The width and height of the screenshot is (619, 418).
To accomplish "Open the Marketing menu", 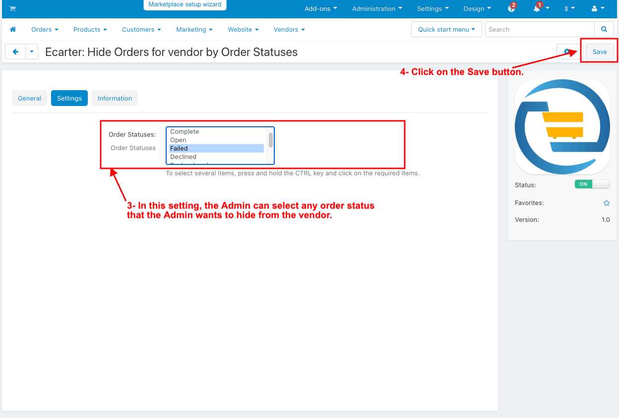I will point(194,29).
